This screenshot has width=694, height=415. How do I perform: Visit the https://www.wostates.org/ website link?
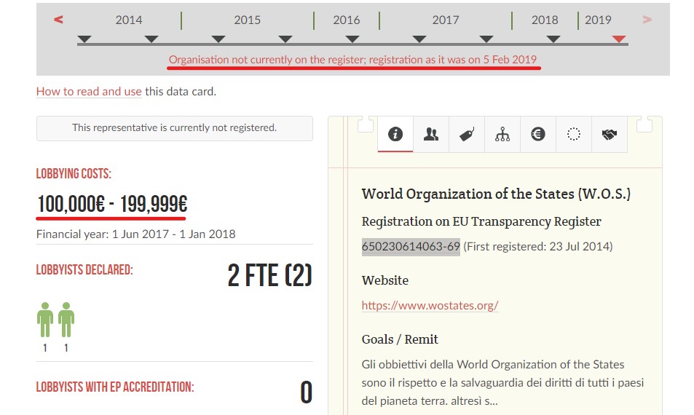click(430, 305)
